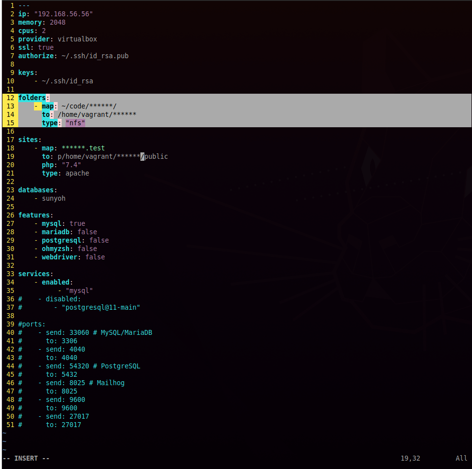Click the cpus value 2
The height and width of the screenshot is (469, 472).
click(44, 31)
